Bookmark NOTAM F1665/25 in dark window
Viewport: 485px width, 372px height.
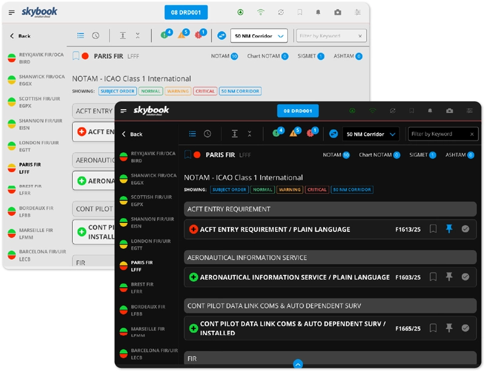pyautogui.click(x=433, y=328)
